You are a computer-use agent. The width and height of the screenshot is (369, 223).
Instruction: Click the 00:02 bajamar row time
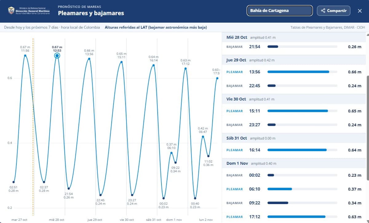pos(255,175)
